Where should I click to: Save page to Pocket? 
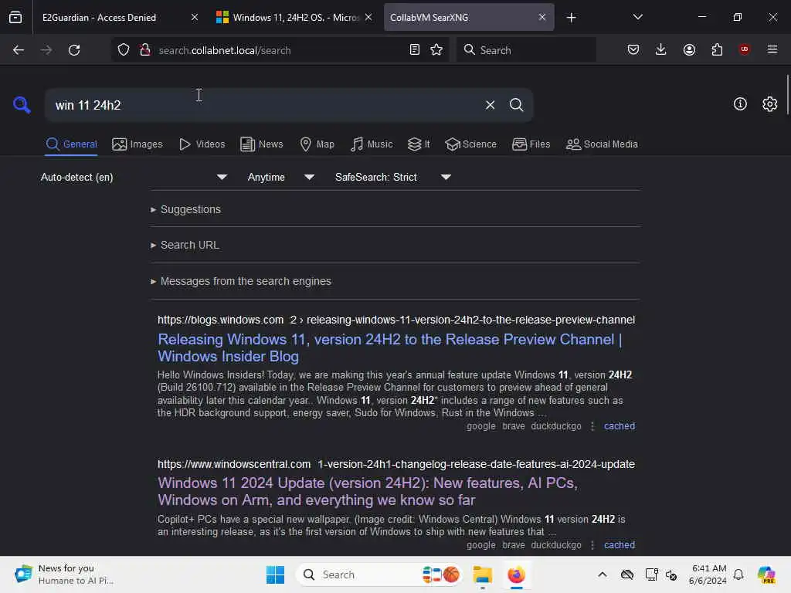point(633,49)
